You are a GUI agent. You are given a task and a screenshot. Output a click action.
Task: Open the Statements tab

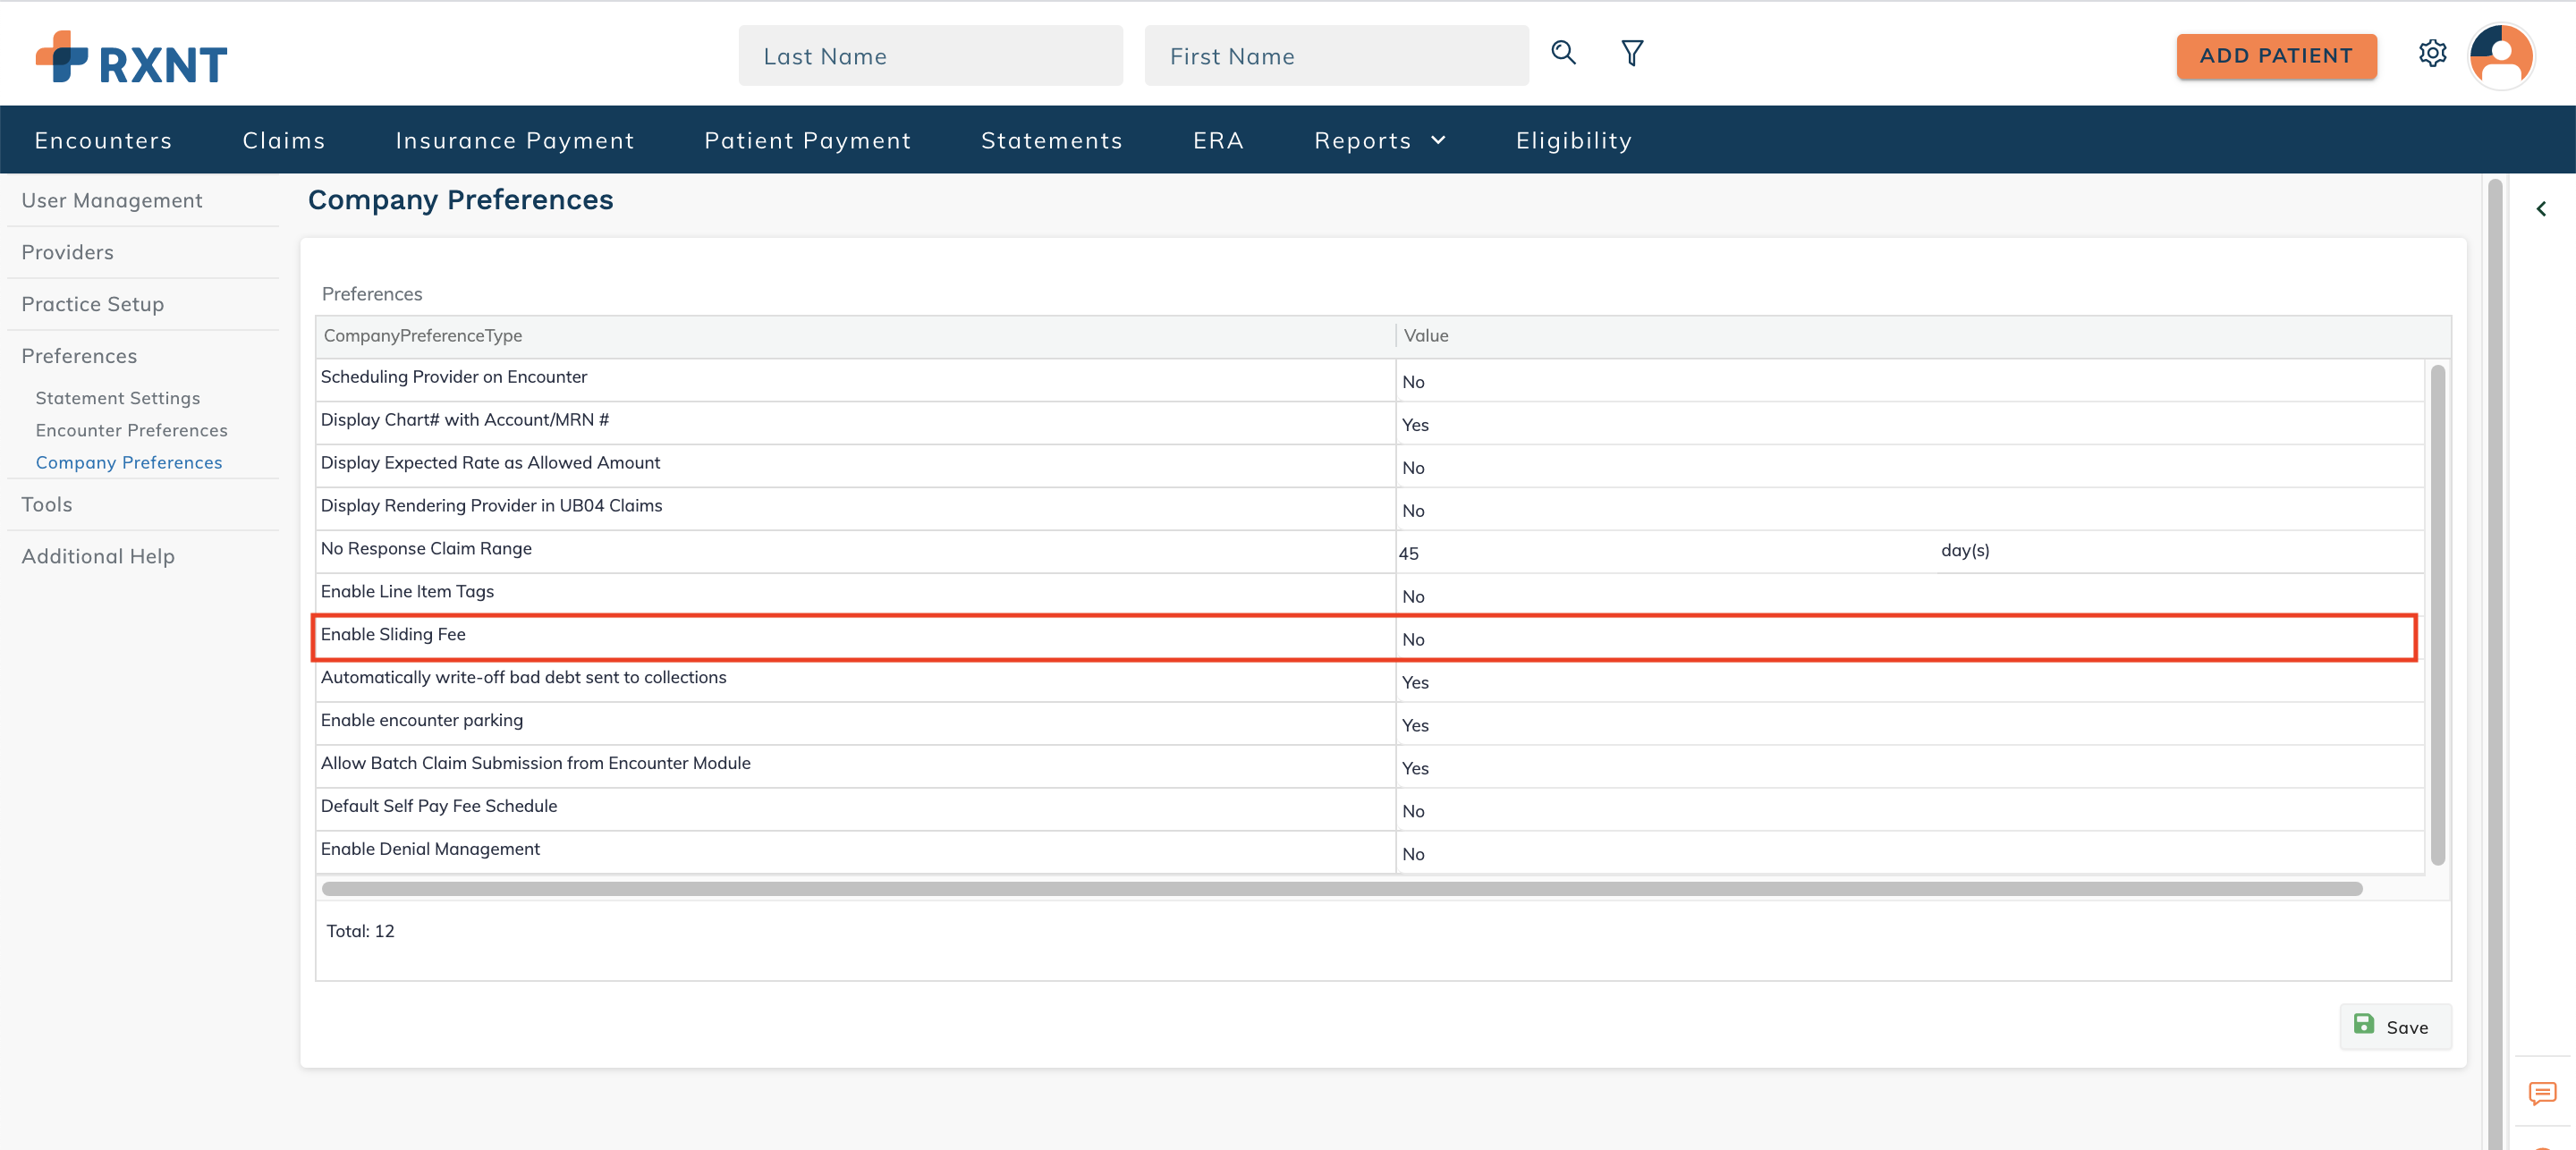1051,140
